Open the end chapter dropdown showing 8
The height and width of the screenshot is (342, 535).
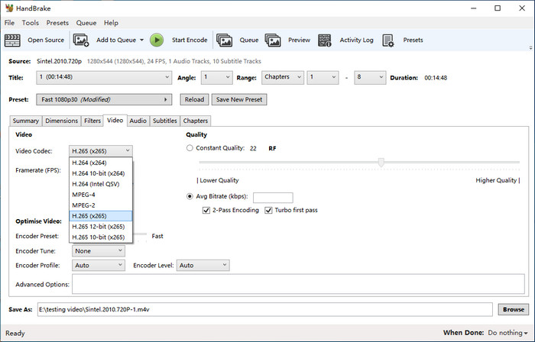point(370,77)
